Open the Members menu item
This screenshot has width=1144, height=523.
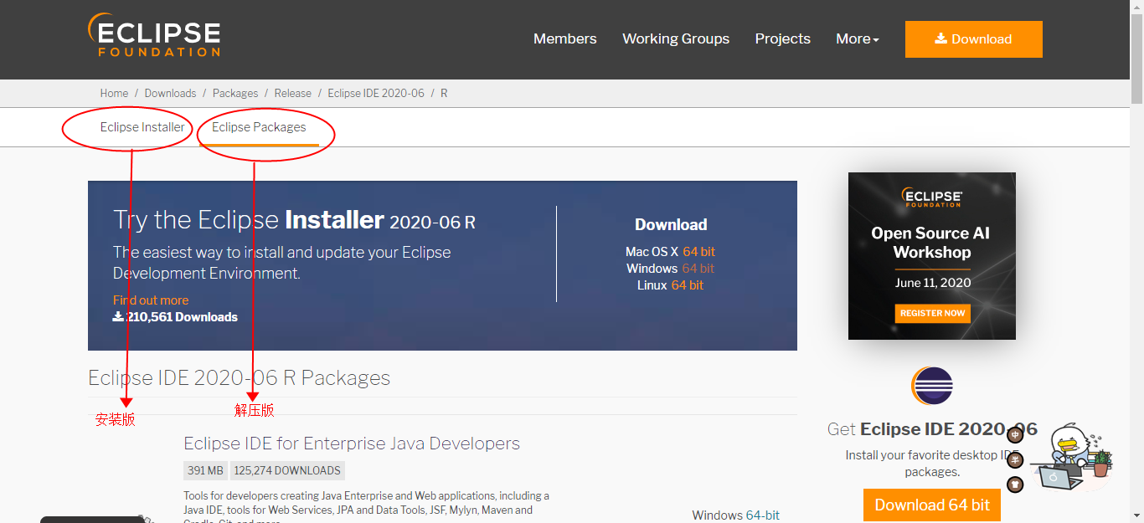click(565, 38)
